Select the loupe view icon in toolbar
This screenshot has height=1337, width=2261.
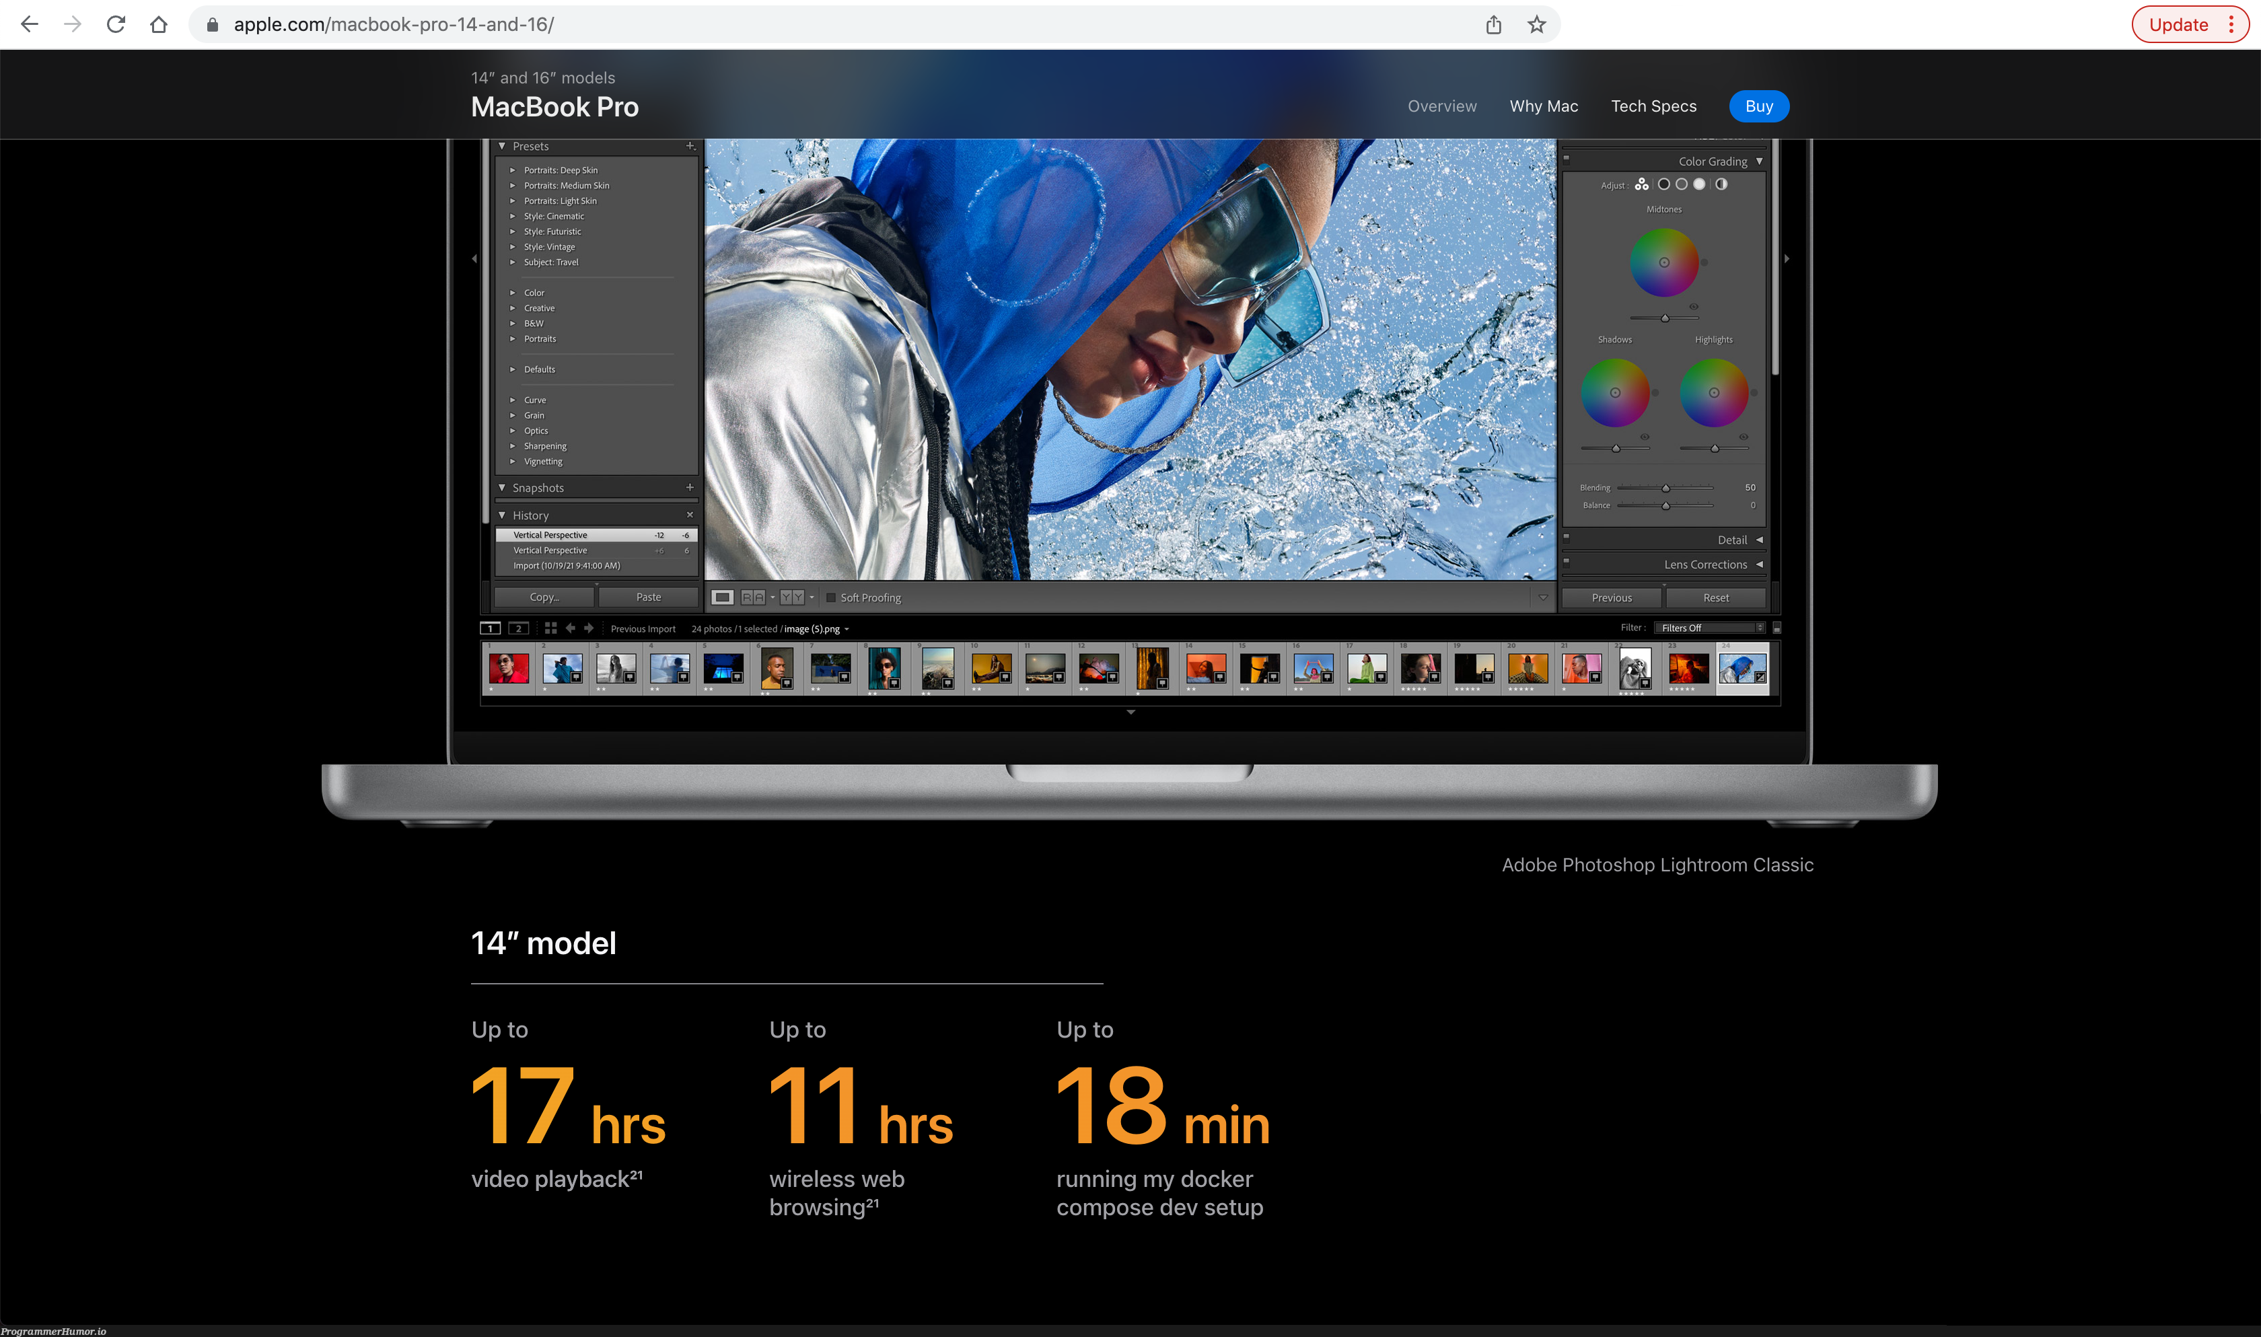click(x=723, y=598)
